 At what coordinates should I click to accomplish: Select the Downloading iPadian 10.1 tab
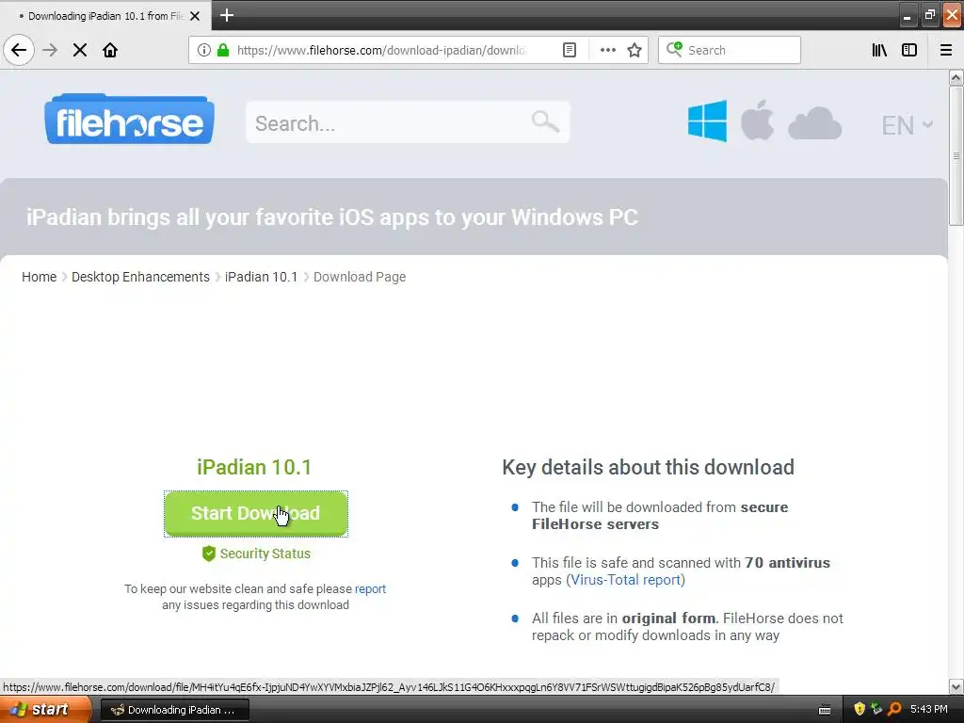point(104,16)
